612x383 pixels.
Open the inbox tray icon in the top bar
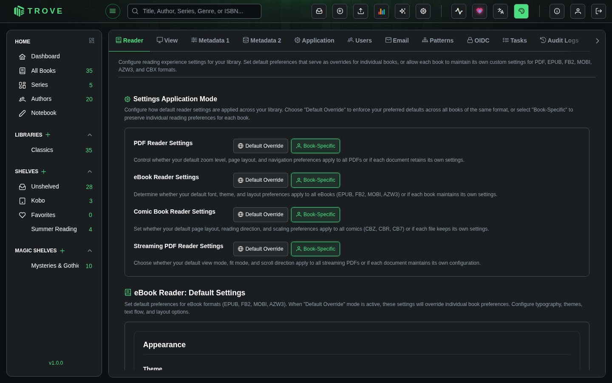tap(319, 11)
